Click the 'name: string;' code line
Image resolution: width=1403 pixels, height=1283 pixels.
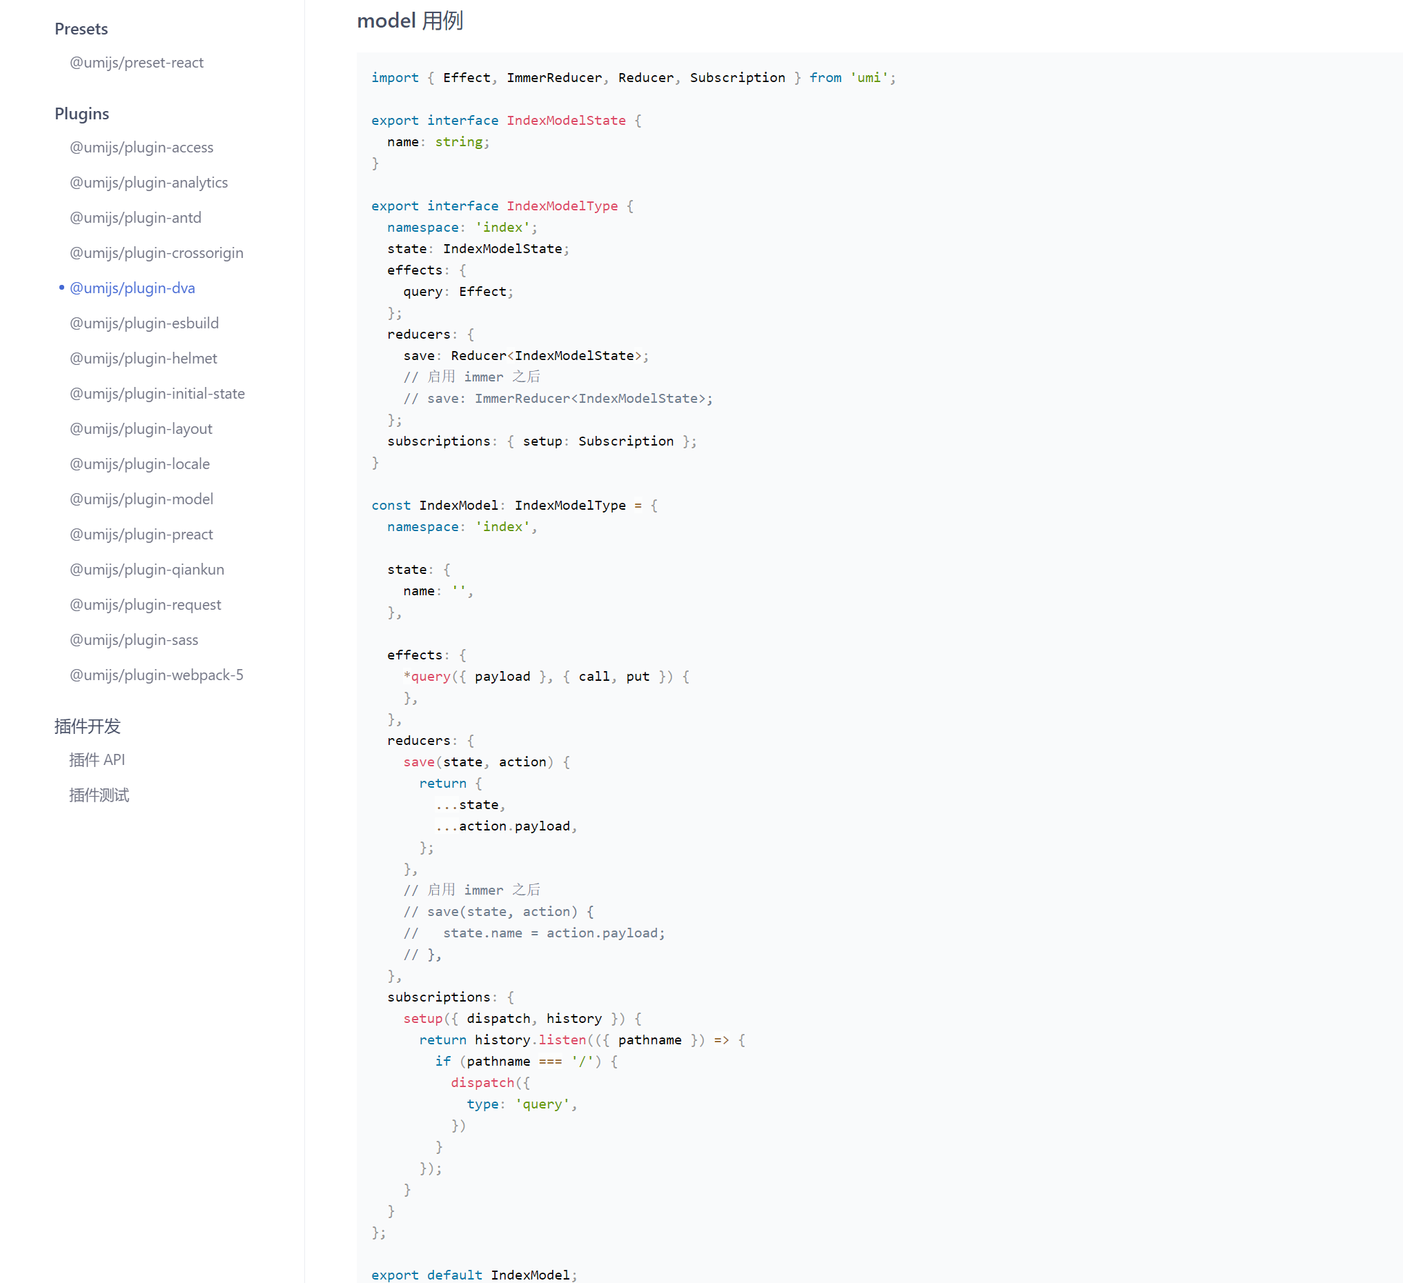click(438, 142)
